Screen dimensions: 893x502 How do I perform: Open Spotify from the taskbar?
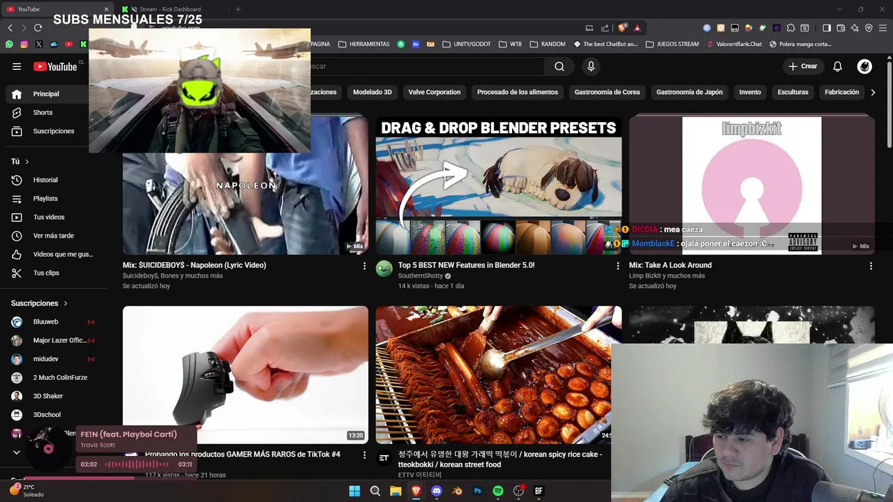(498, 491)
